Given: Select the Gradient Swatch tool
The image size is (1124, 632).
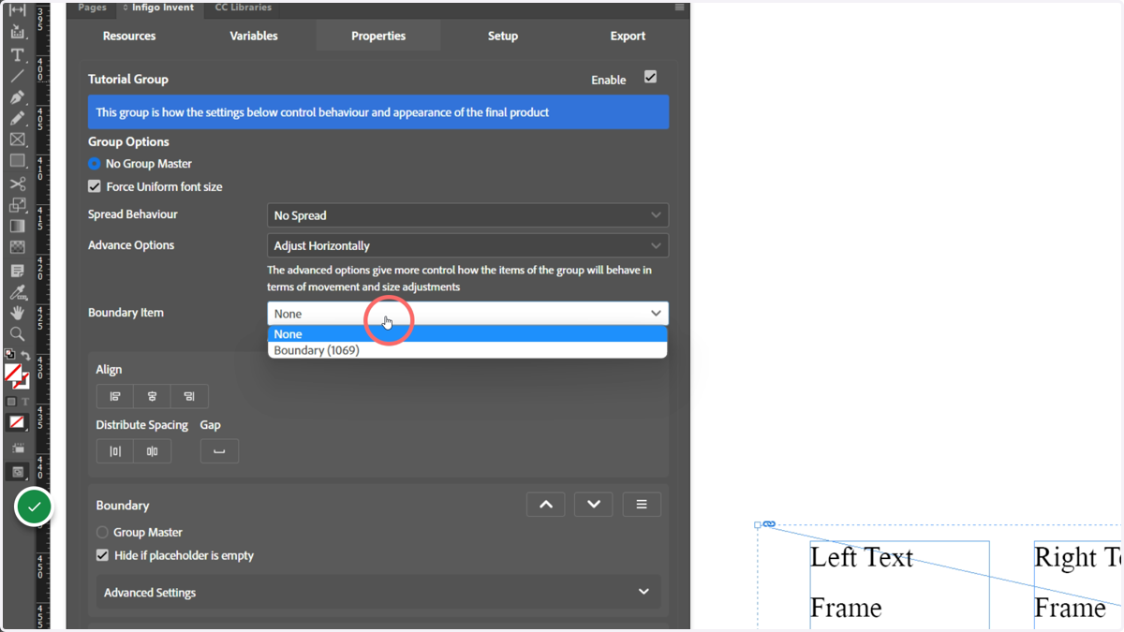Looking at the screenshot, I should (17, 226).
